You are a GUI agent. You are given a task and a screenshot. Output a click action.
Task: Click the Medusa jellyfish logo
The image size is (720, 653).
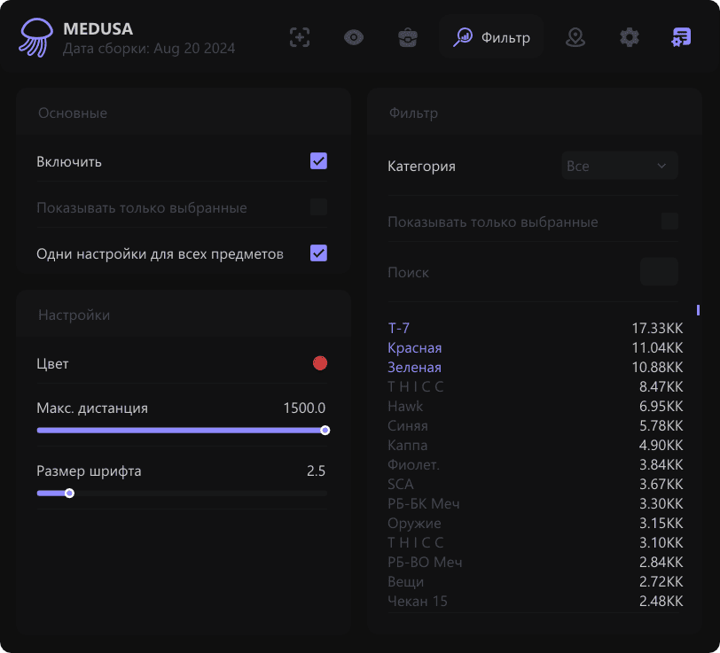(x=36, y=38)
